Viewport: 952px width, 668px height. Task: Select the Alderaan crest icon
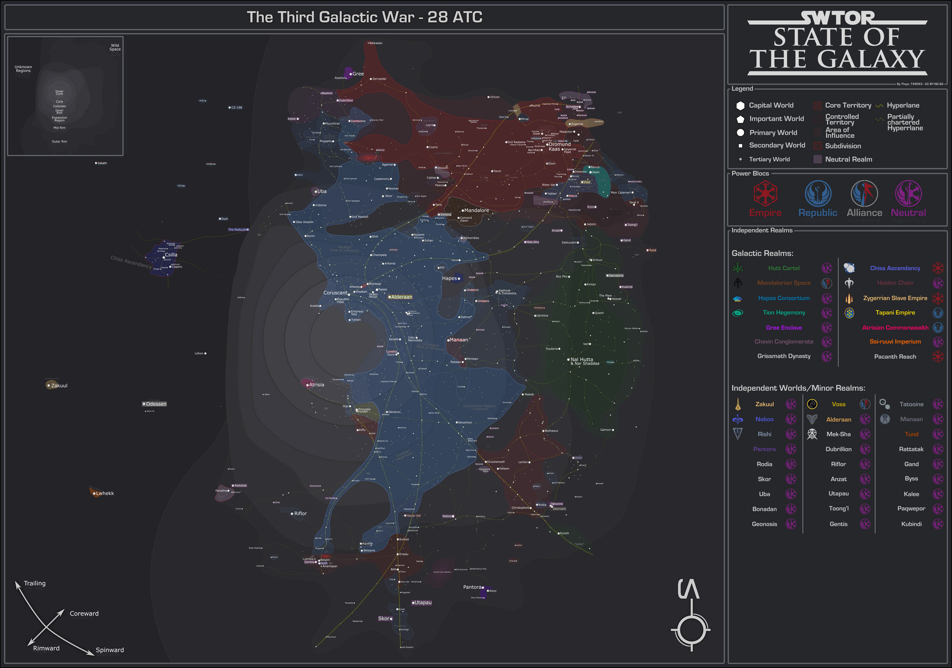(x=812, y=419)
